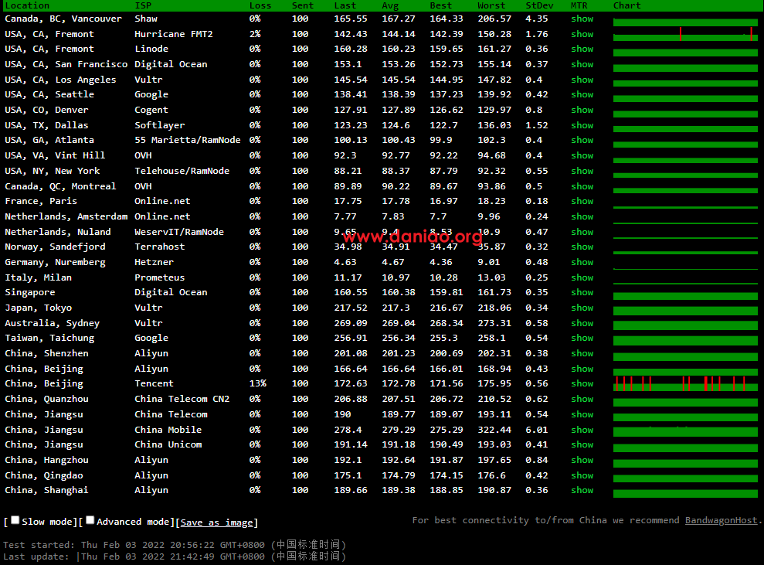Click the MTR column header
This screenshot has height=565, width=764.
coord(579,5)
